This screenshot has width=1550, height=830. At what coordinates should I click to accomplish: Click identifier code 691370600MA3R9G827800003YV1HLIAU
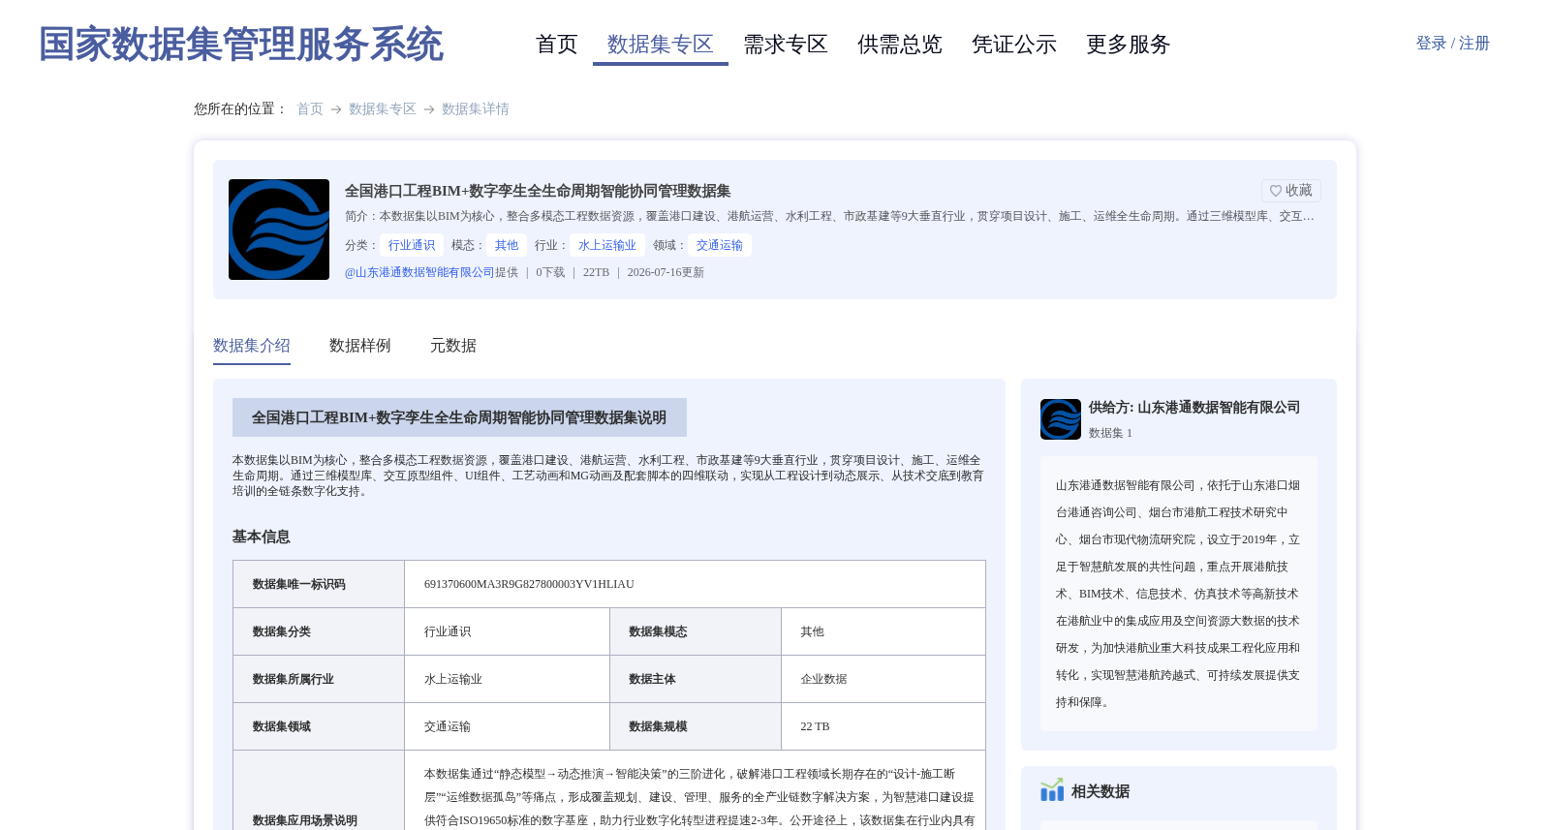pos(529,584)
